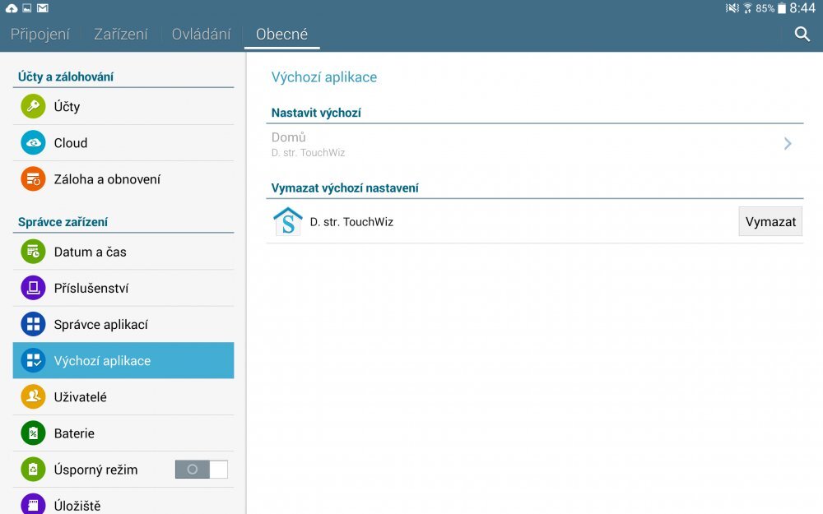Open the Ovládání tab
This screenshot has width=823, height=514.
click(x=201, y=35)
